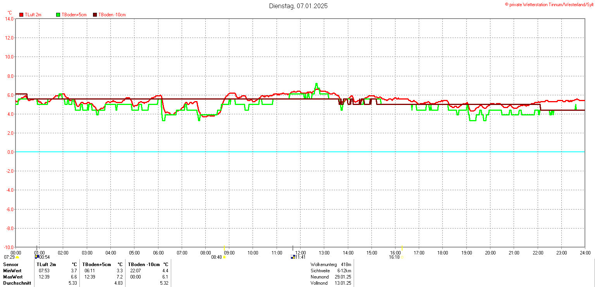Click the TBoden+5cm legend label
This screenshot has height=287, width=595.
pyautogui.click(x=74, y=15)
